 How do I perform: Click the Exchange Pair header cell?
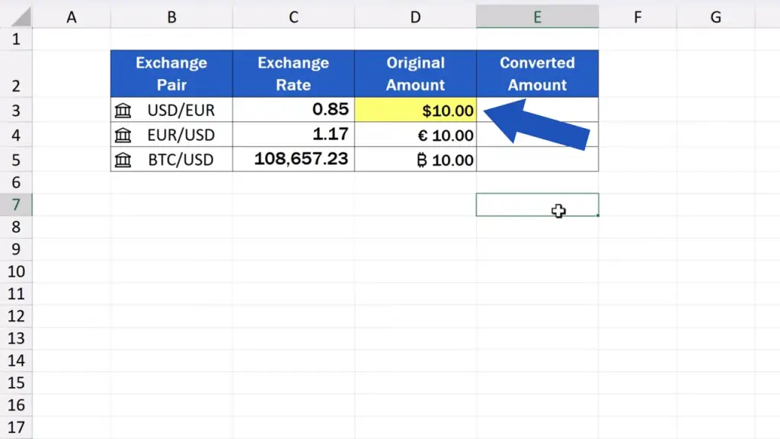tap(171, 74)
